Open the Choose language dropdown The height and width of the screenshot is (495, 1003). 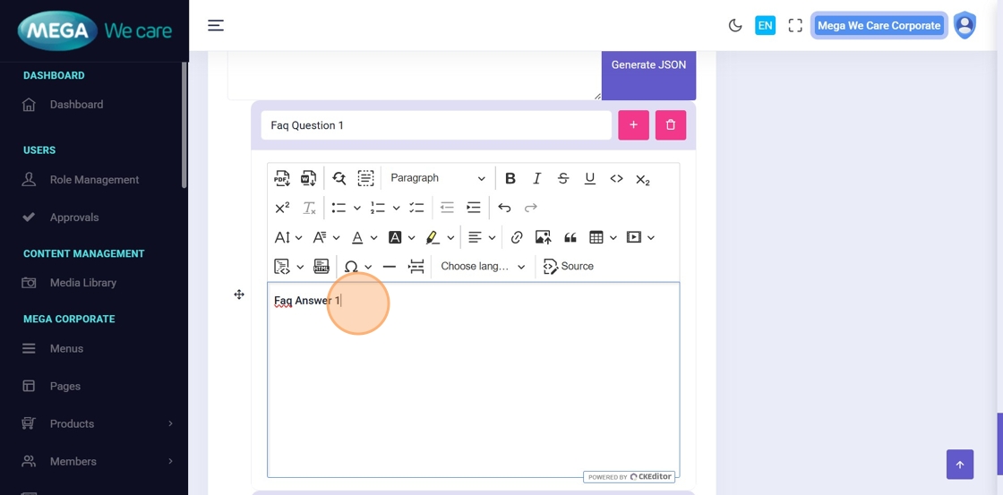click(483, 267)
